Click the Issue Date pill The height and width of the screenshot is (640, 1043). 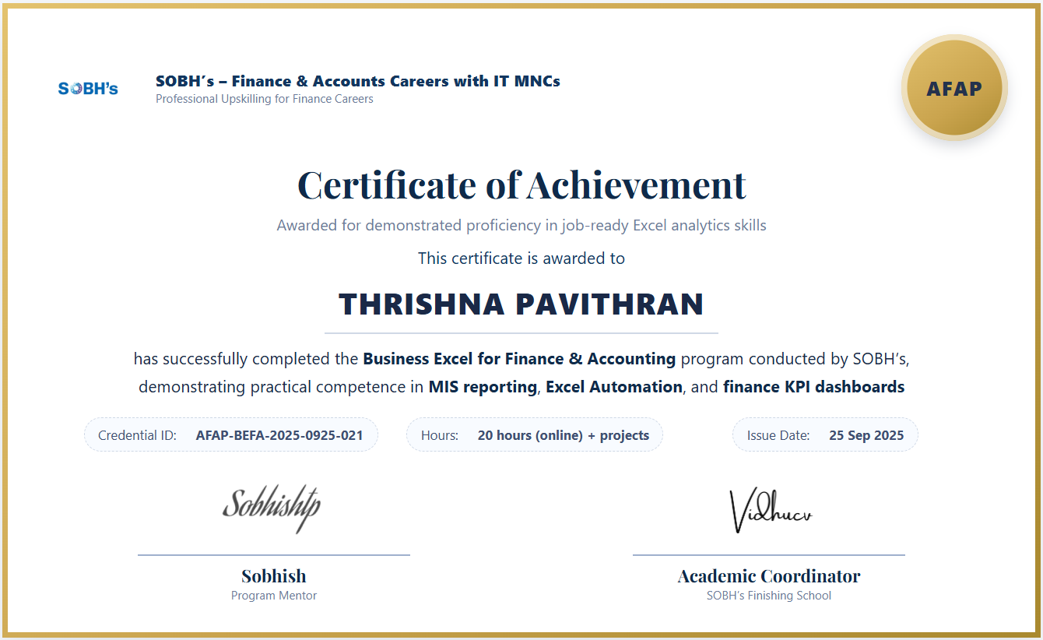[824, 435]
